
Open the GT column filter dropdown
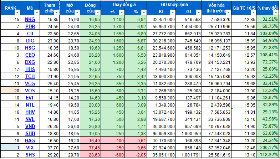199,12
